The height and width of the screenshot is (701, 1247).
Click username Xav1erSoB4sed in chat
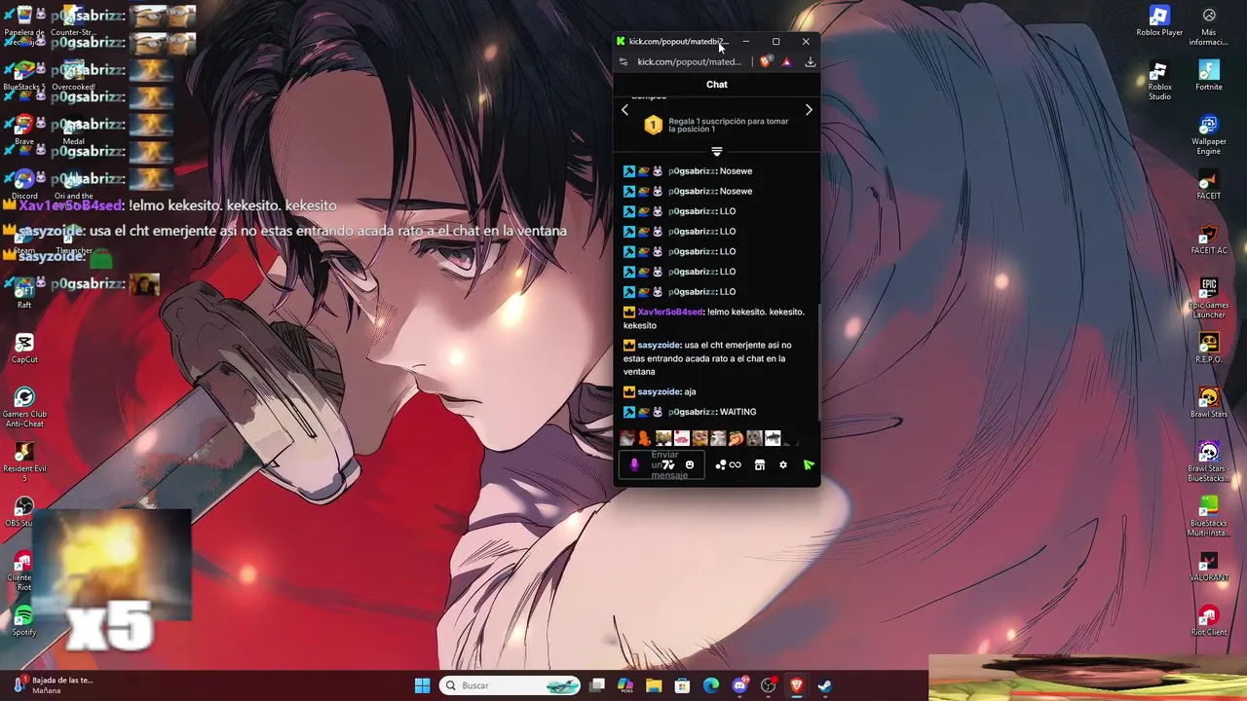coord(670,312)
